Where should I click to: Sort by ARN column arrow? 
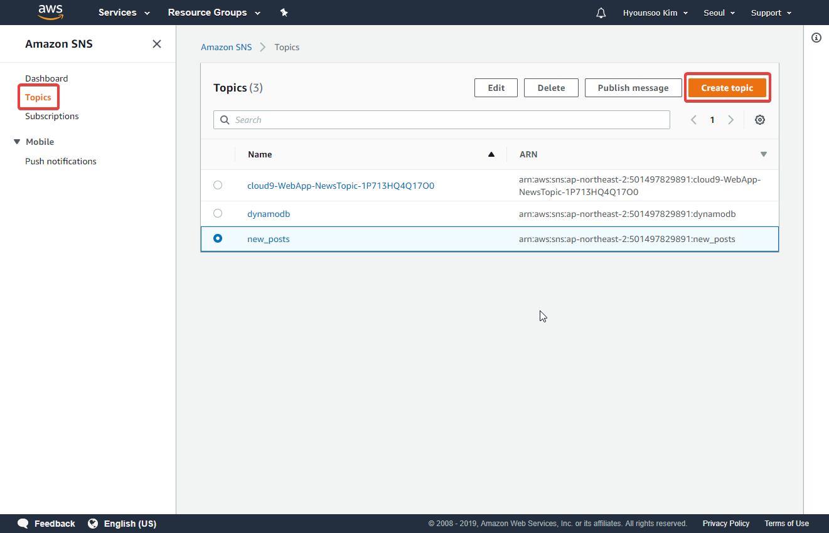(764, 154)
